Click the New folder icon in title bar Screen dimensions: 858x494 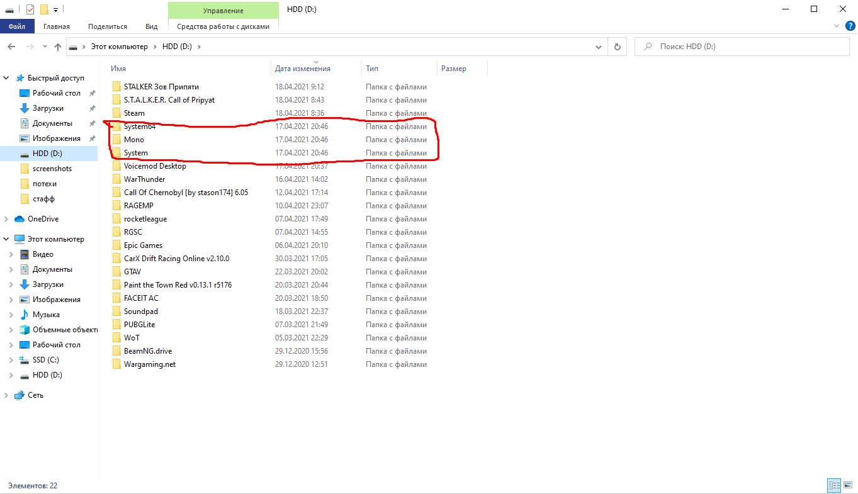44,9
